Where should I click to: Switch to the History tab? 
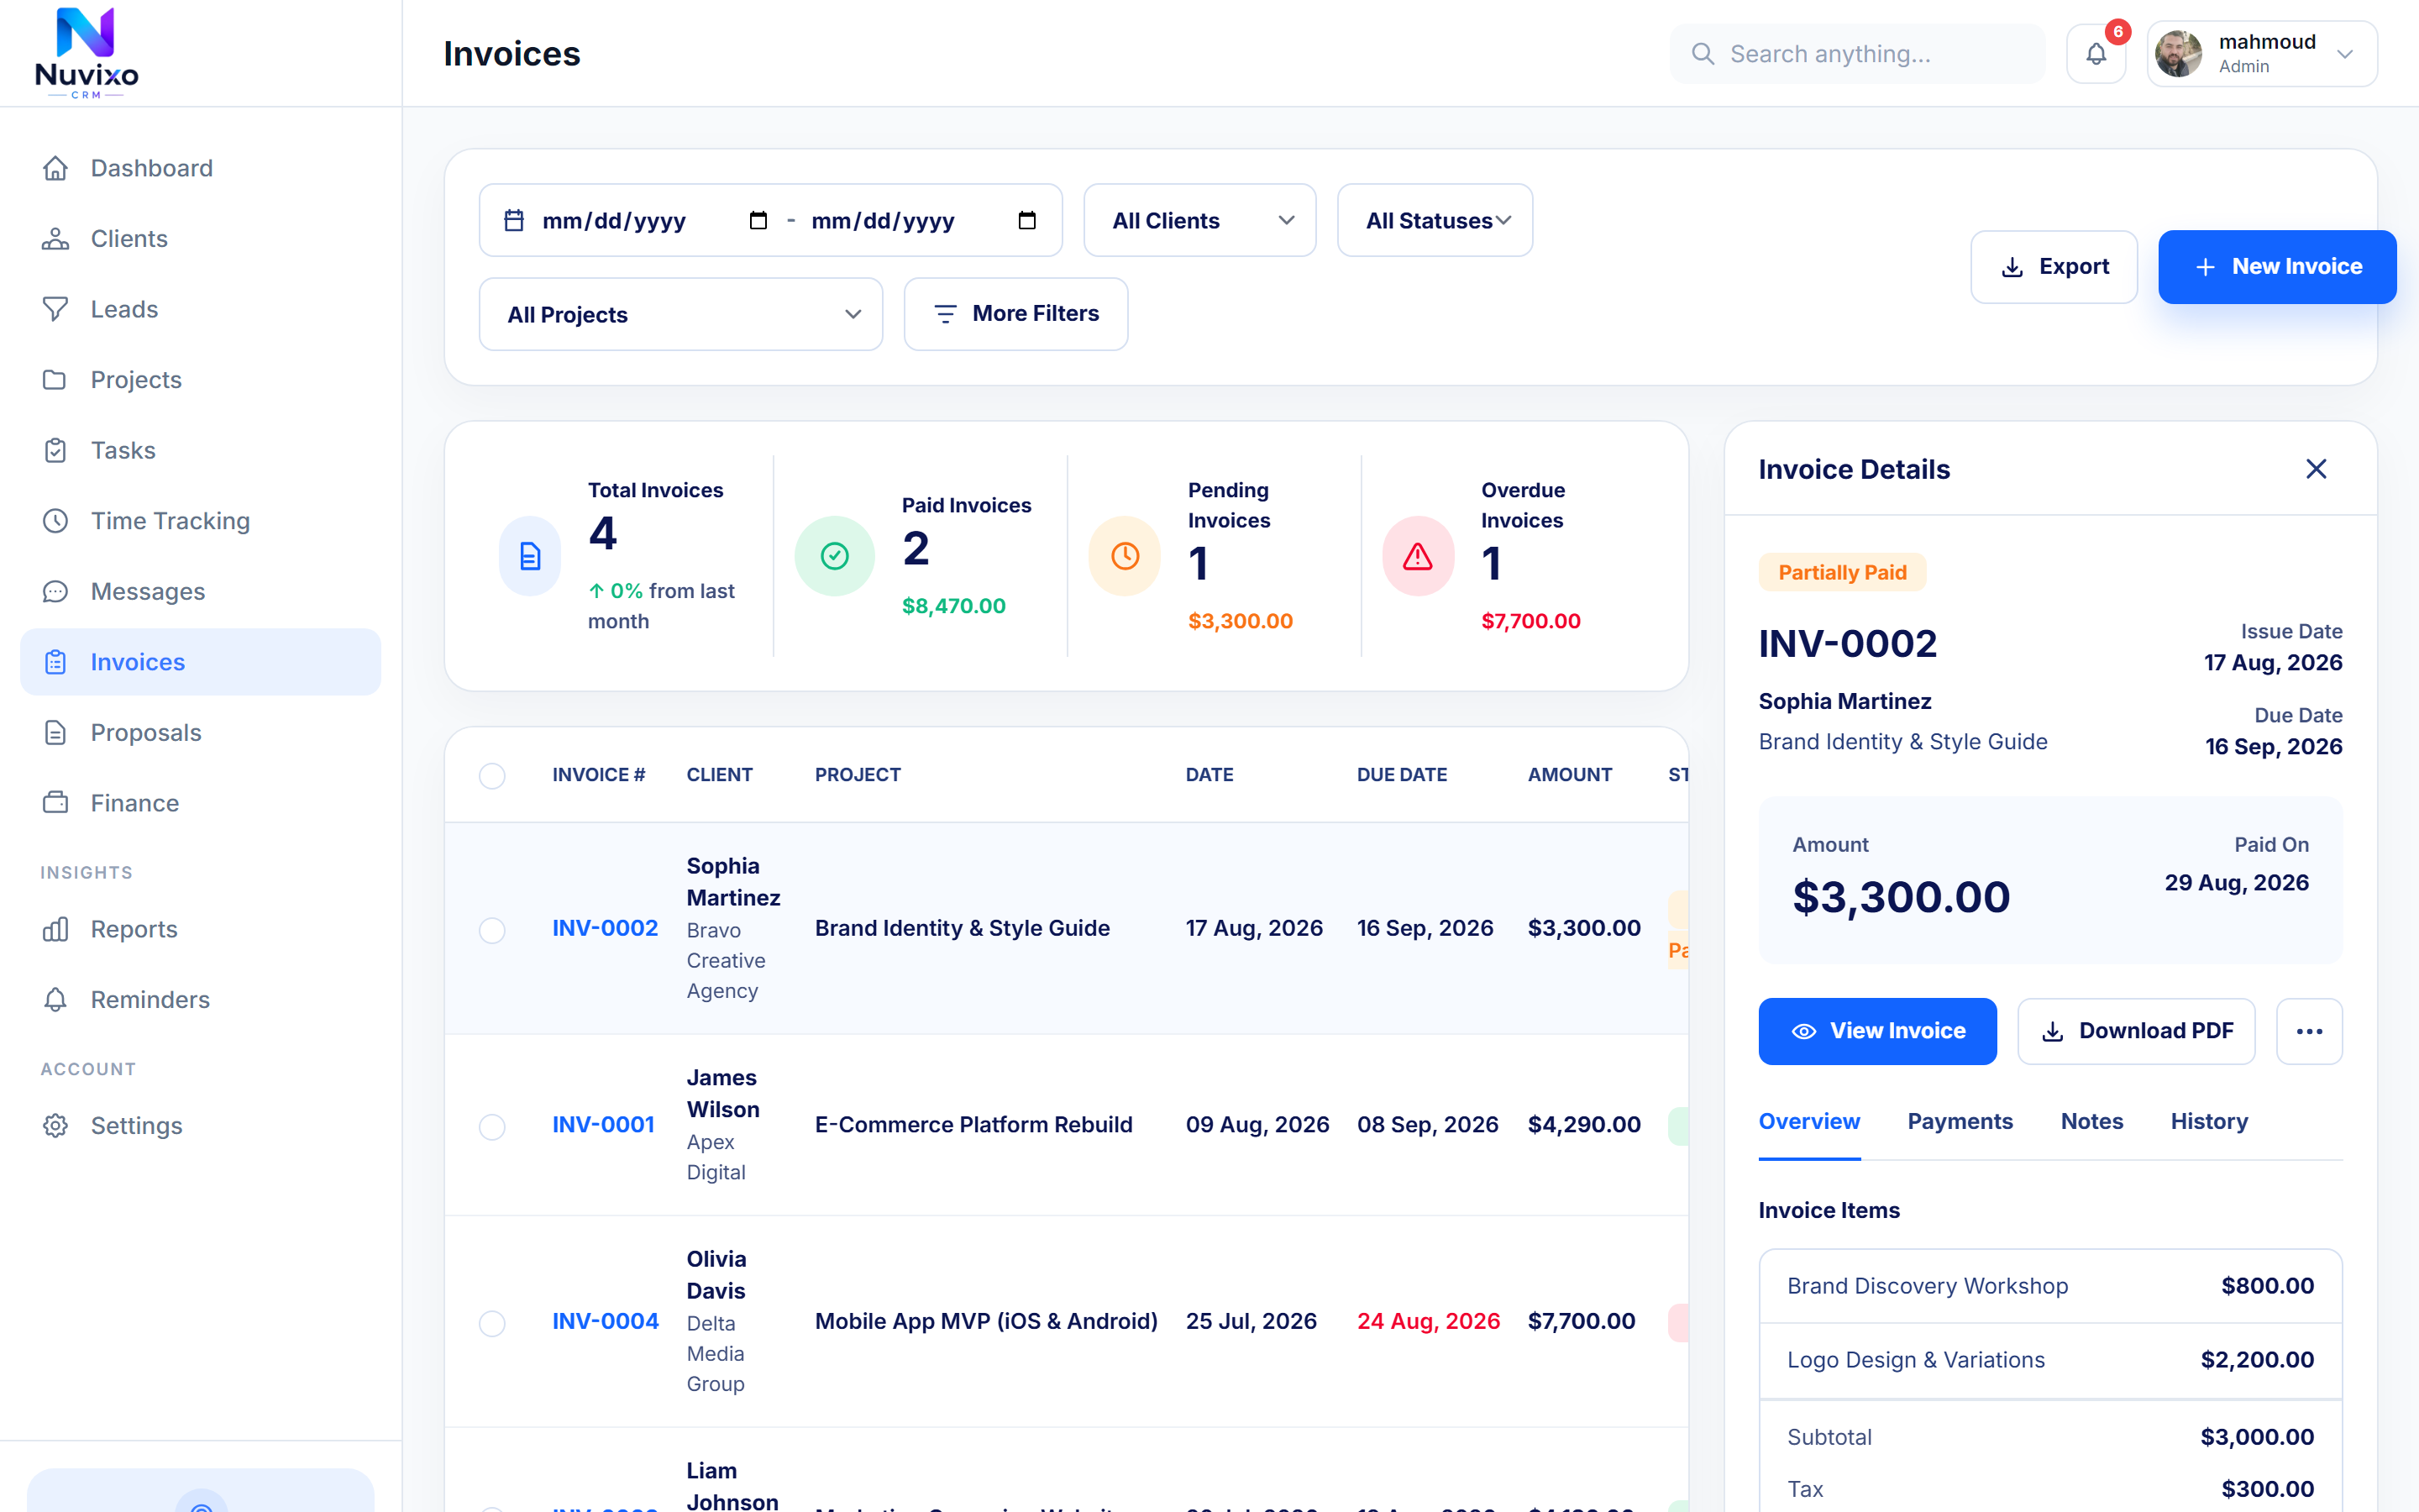(x=2209, y=1122)
